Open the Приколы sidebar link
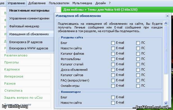 click(x=12, y=62)
